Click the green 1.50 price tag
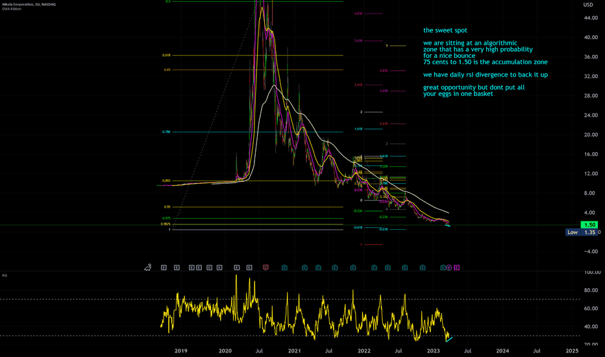The image size is (605, 357). point(589,225)
